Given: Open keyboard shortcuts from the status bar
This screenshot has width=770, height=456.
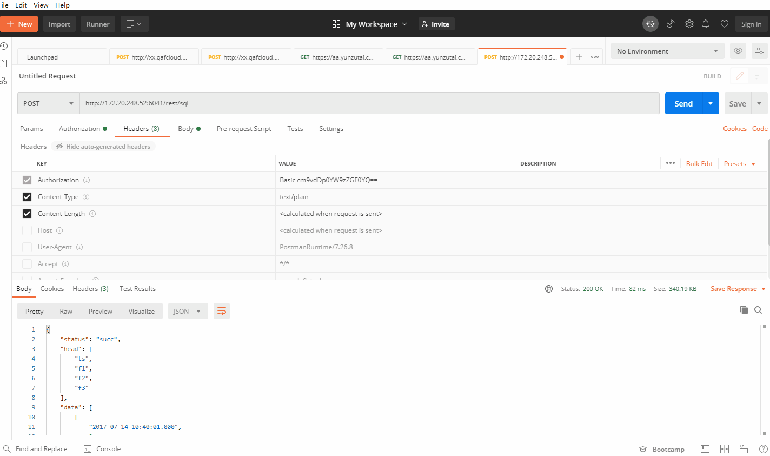Looking at the screenshot, I should tap(743, 448).
